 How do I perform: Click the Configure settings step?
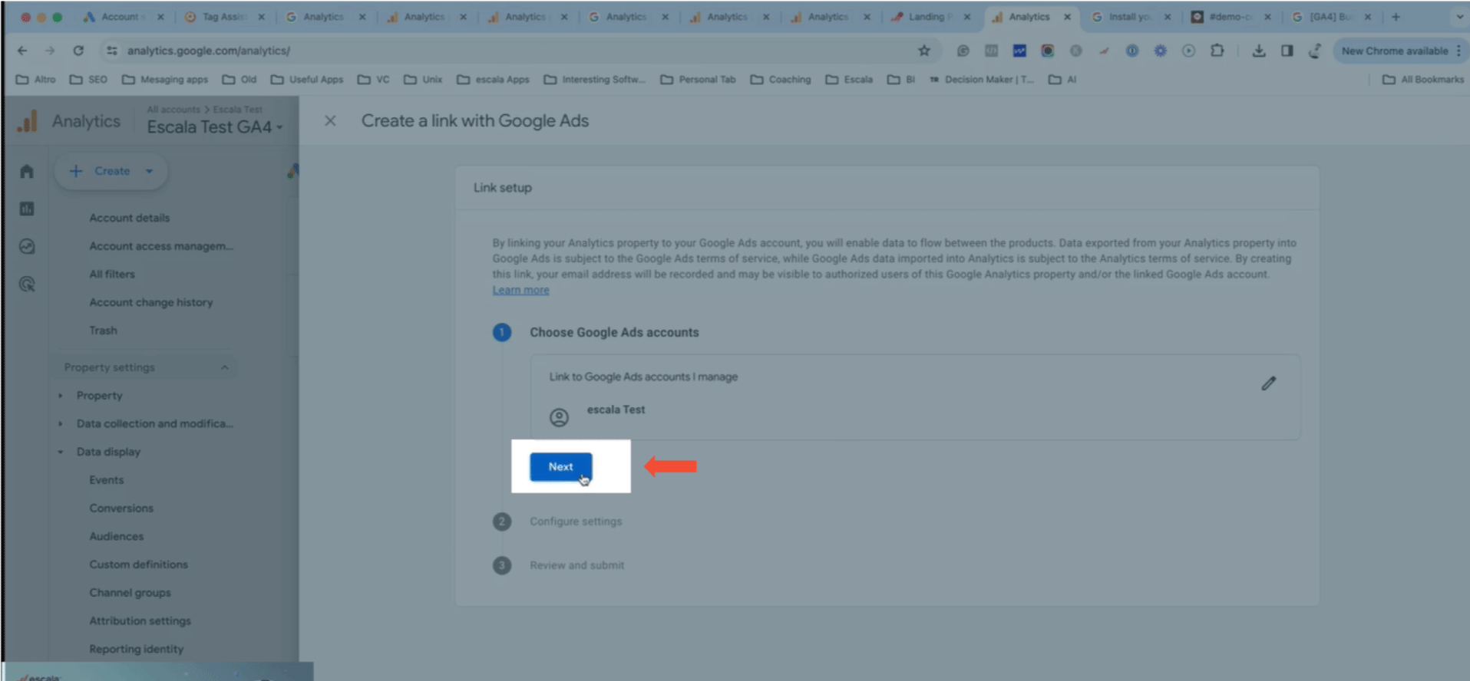pyautogui.click(x=576, y=521)
